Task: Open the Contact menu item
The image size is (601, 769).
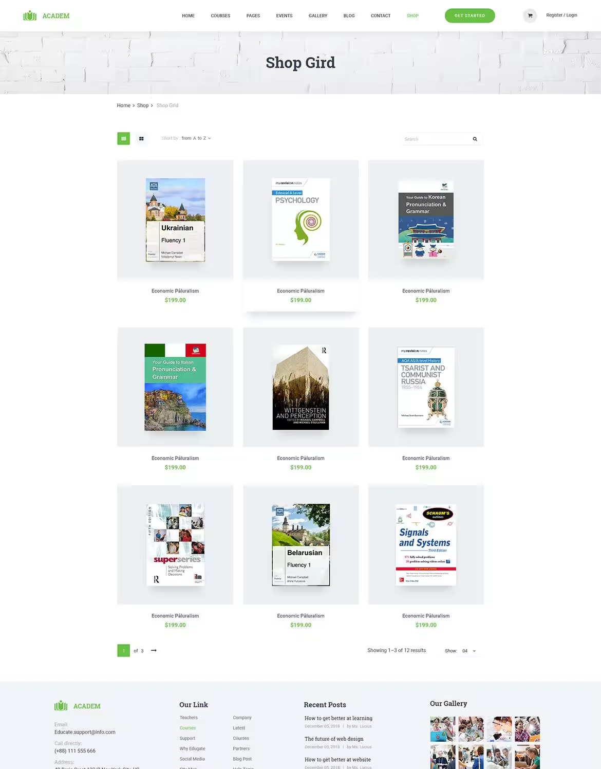Action: [x=381, y=16]
